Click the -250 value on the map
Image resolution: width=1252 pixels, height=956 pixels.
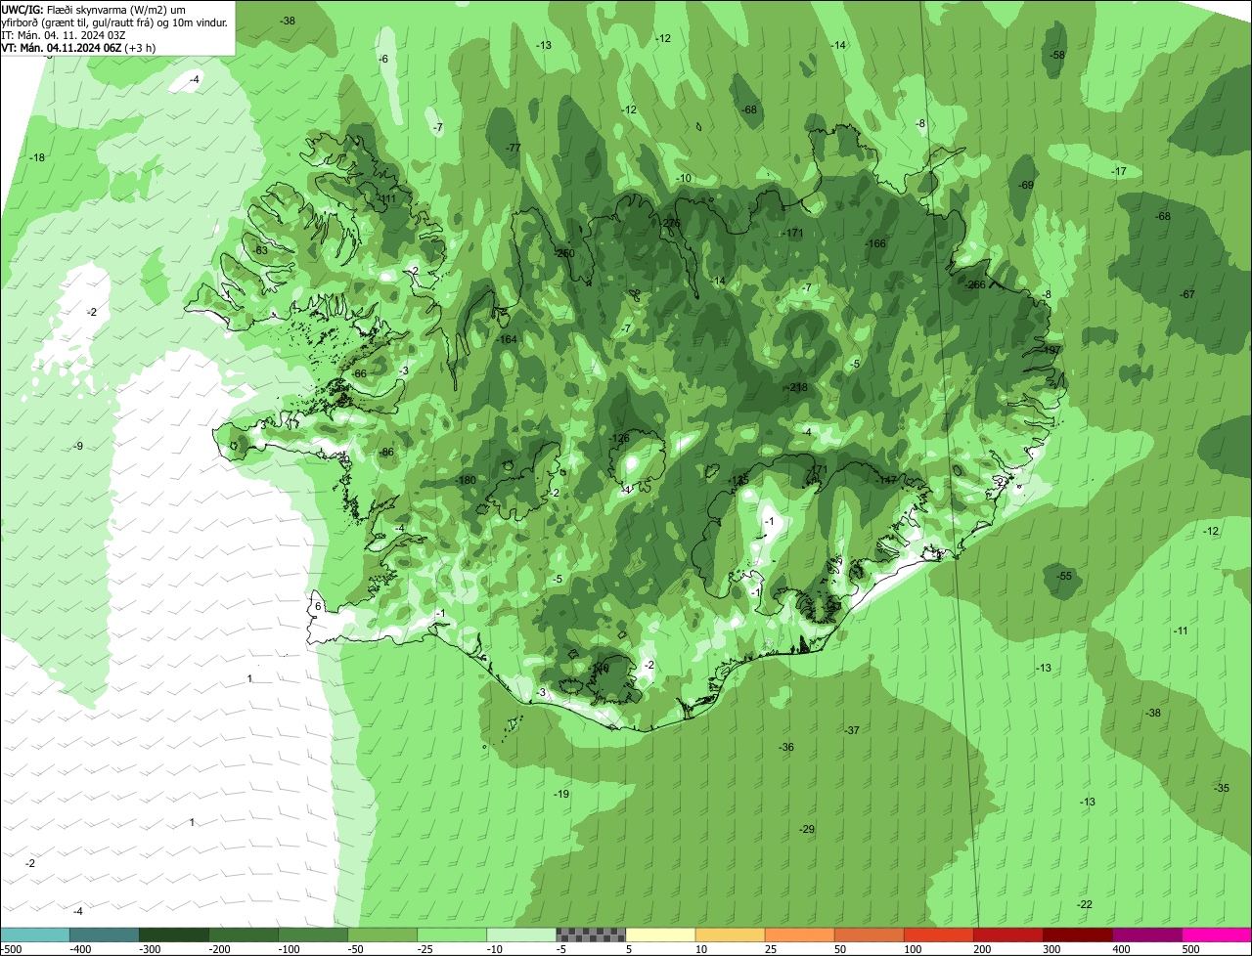click(x=564, y=254)
